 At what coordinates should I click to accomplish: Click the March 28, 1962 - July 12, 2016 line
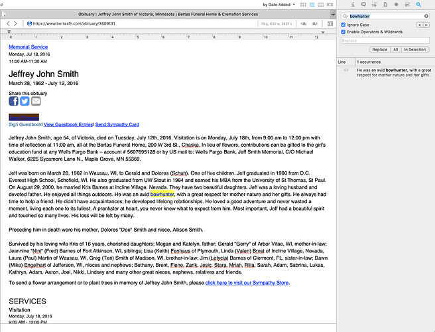(44, 84)
